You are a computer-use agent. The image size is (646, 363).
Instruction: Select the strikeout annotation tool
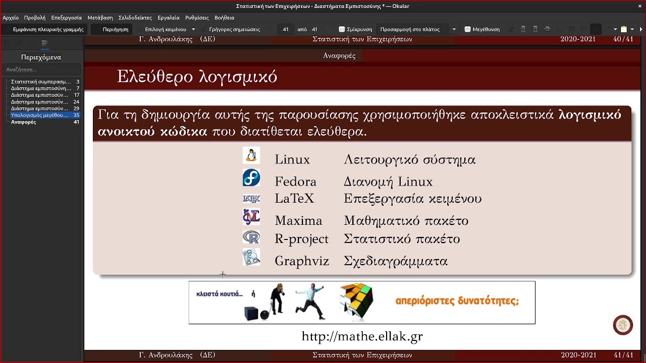click(x=547, y=29)
